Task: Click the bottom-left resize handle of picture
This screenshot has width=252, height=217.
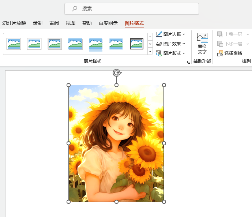Action: pos(68,202)
